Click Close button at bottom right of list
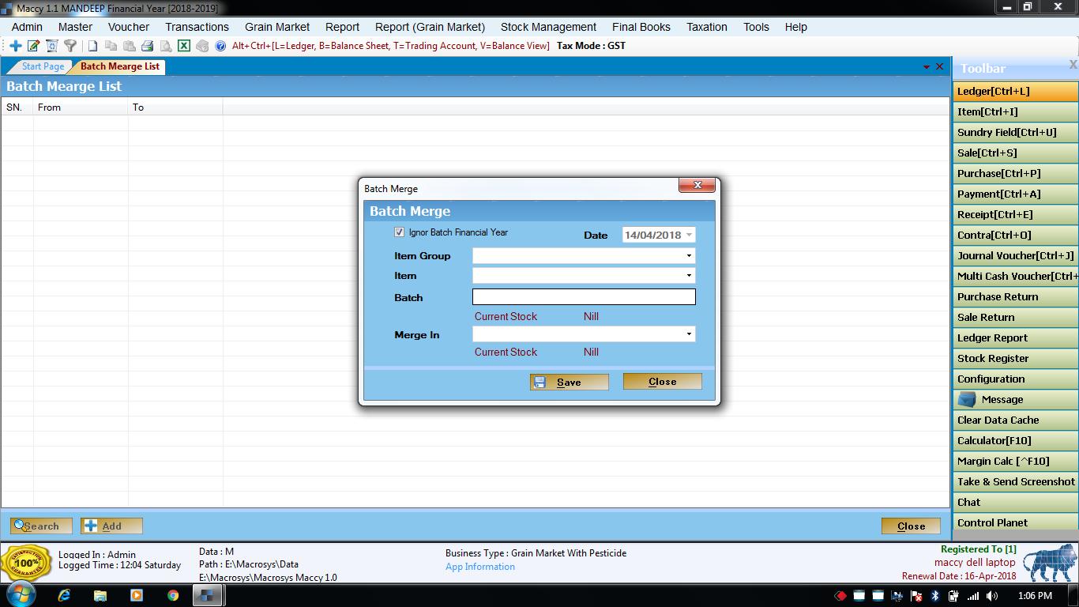 pyautogui.click(x=911, y=526)
